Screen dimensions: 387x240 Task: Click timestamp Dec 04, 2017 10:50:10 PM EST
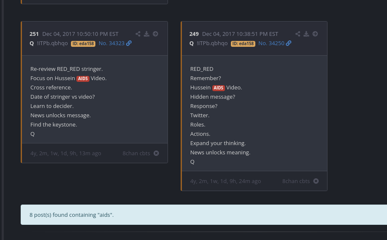coord(81,34)
